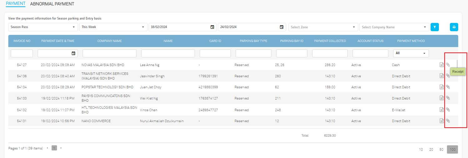
Task: Open calendar picker for 18/02/2024 start date
Action: point(212,27)
